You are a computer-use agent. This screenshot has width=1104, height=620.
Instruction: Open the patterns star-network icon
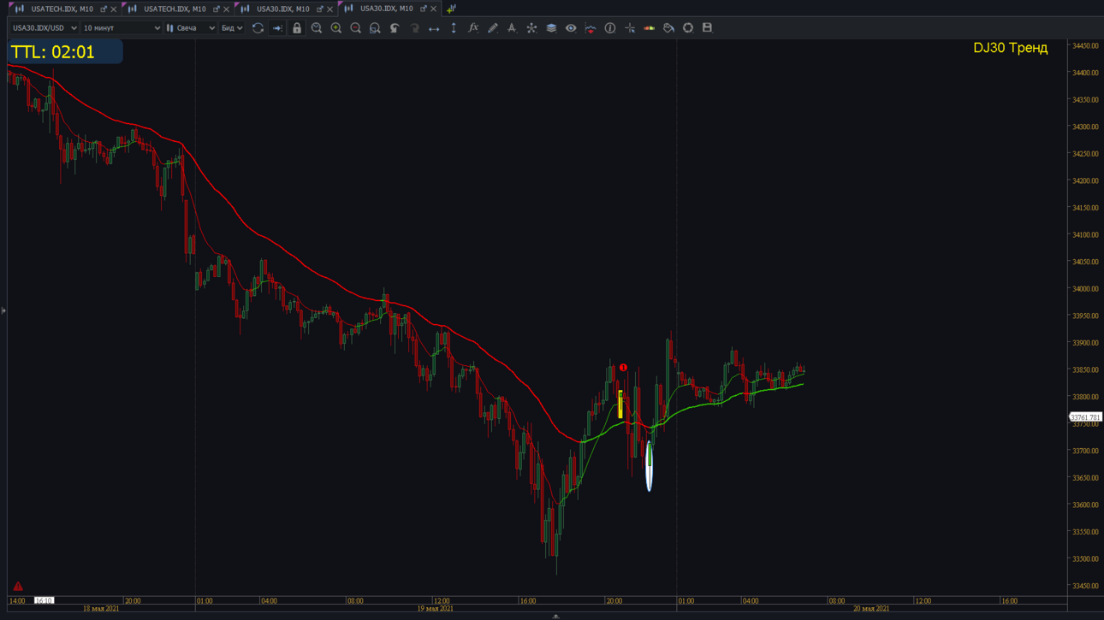(531, 28)
